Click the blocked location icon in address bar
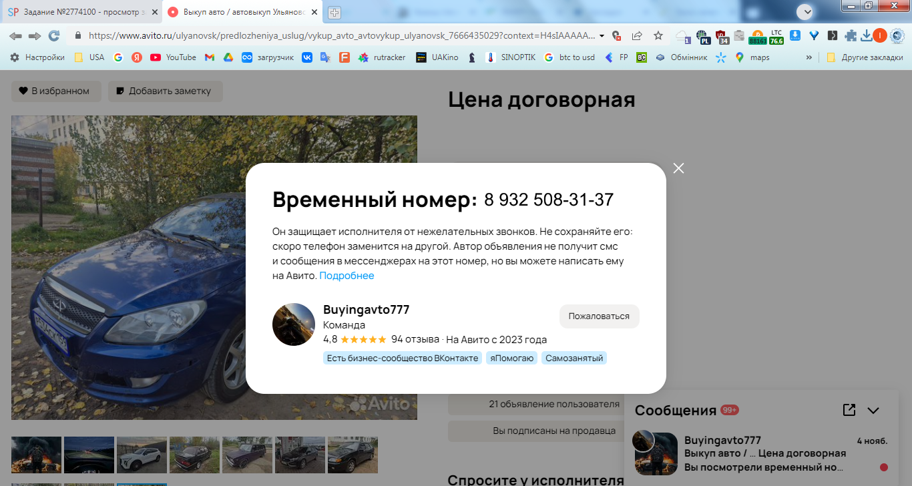This screenshot has height=486, width=912. click(x=617, y=36)
